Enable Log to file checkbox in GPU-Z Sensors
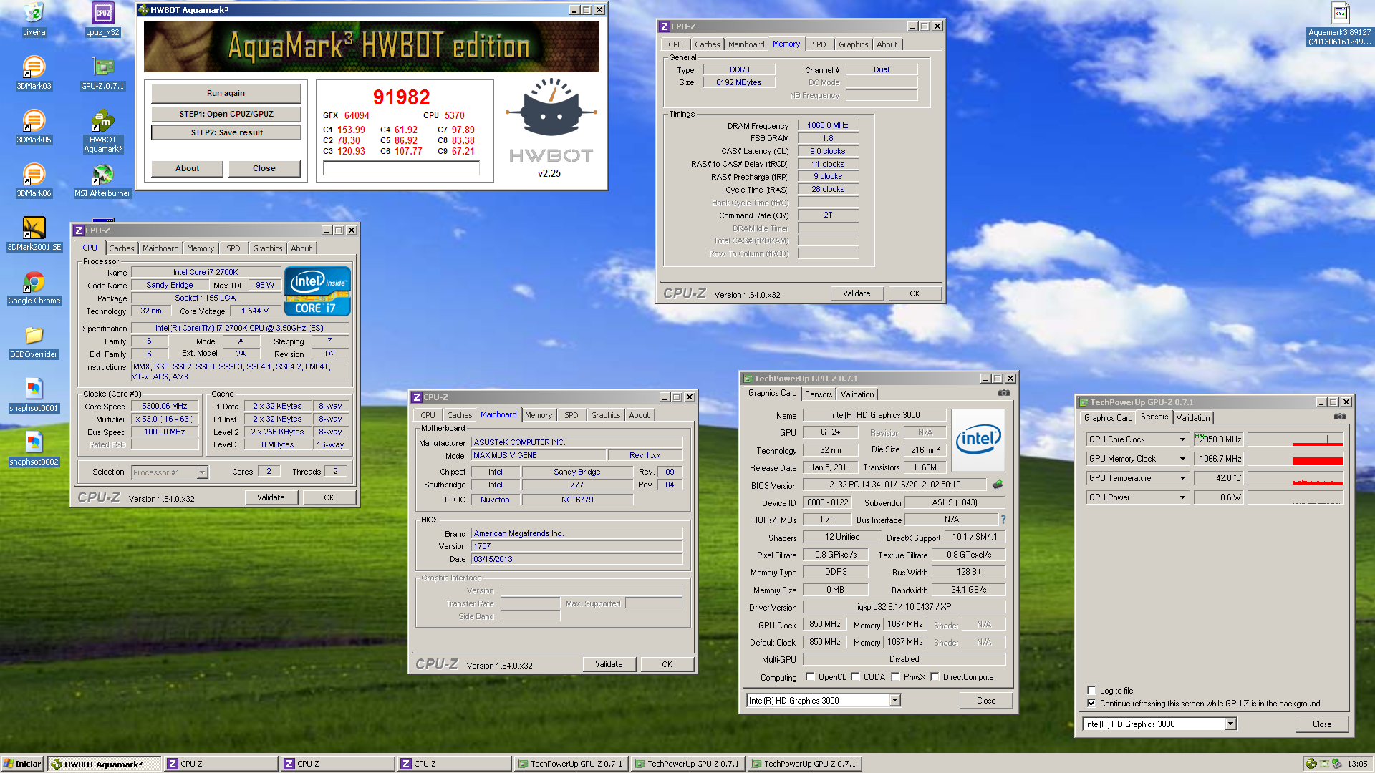The width and height of the screenshot is (1375, 773). 1091,691
